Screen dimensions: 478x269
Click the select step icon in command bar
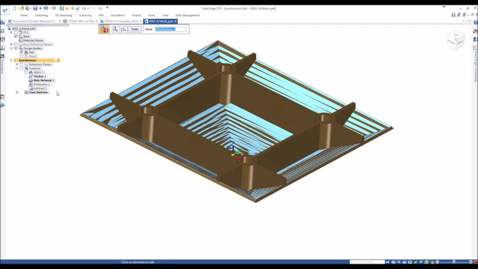115,29
